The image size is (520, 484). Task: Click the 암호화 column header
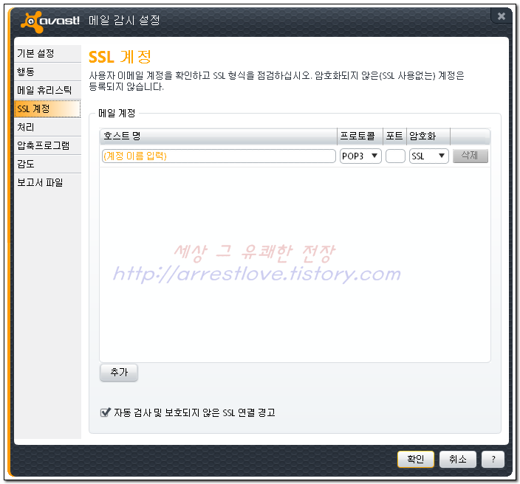[x=428, y=136]
